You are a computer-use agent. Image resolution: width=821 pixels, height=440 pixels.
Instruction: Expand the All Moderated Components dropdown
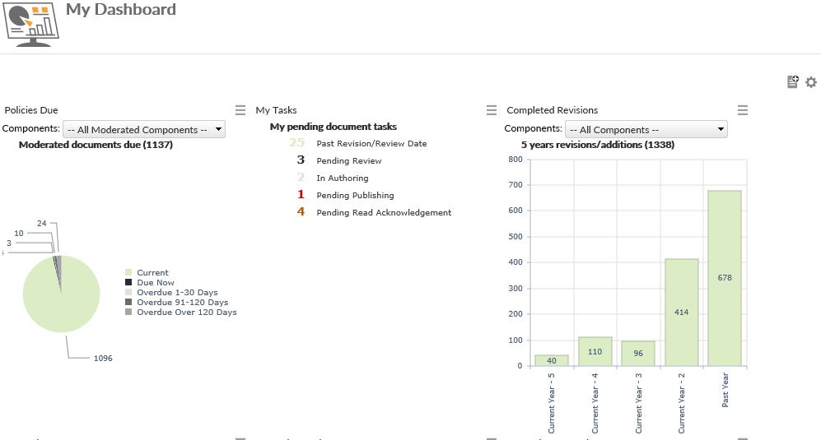(144, 129)
